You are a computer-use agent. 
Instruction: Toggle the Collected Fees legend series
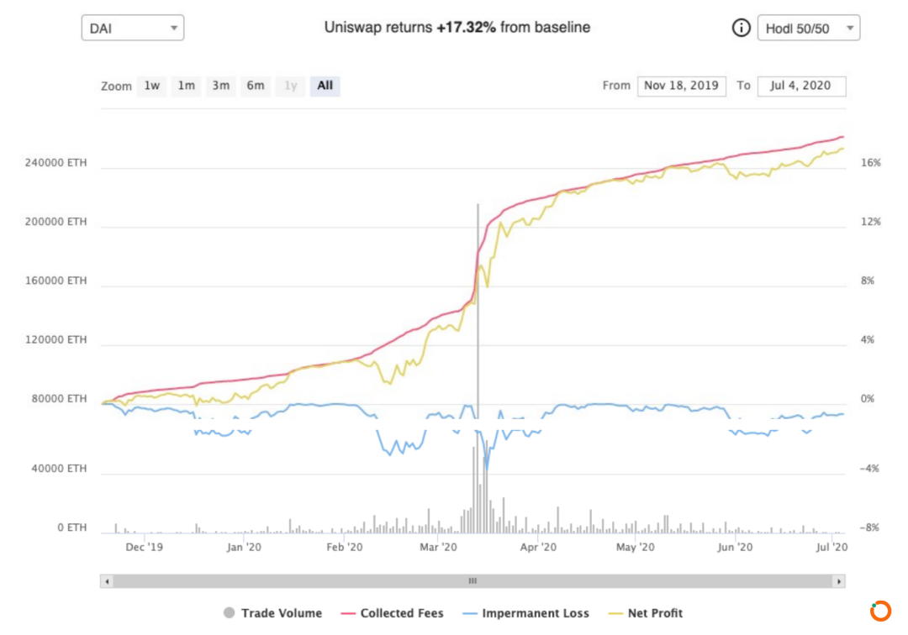tap(393, 613)
